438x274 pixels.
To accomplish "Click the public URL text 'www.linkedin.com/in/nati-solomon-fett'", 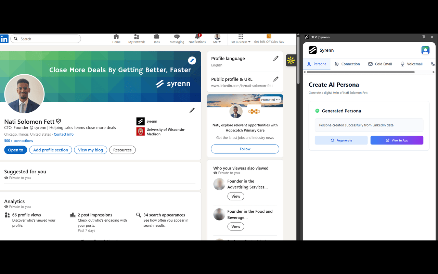I will click(242, 86).
